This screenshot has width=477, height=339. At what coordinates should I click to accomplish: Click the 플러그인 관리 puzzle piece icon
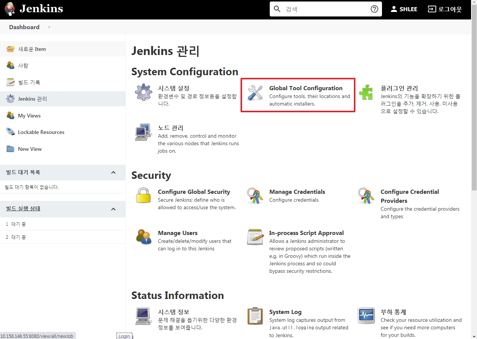[x=366, y=92]
